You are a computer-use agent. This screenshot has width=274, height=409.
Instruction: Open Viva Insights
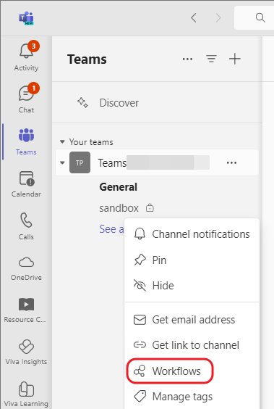coord(26,352)
